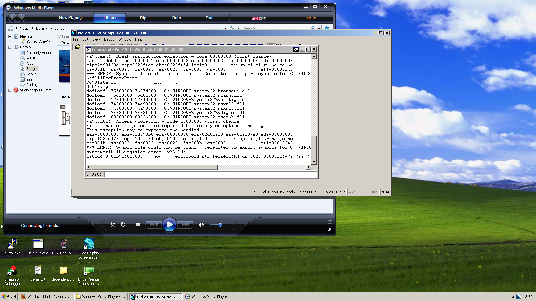
Task: Collapse the Library tree node
Action: coord(10,47)
